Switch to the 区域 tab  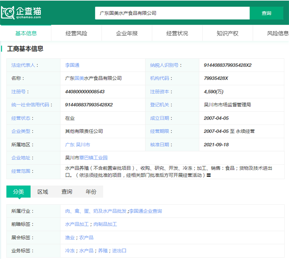coord(43,192)
